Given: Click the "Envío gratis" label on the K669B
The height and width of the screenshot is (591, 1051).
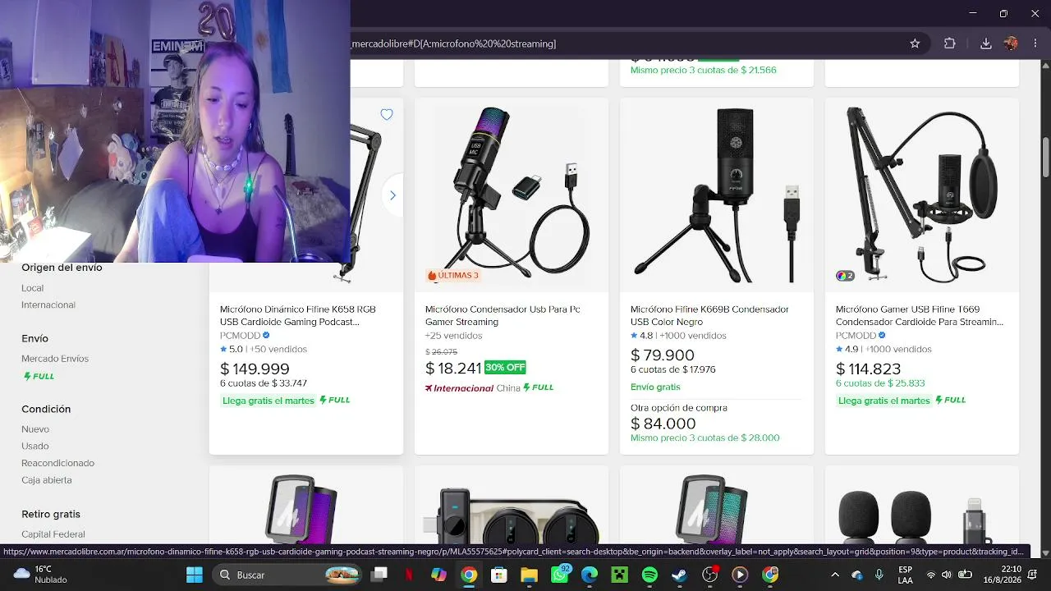Looking at the screenshot, I should click(655, 387).
